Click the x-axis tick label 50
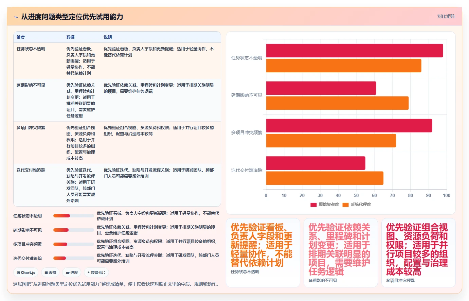469x301 pixels. click(356, 195)
